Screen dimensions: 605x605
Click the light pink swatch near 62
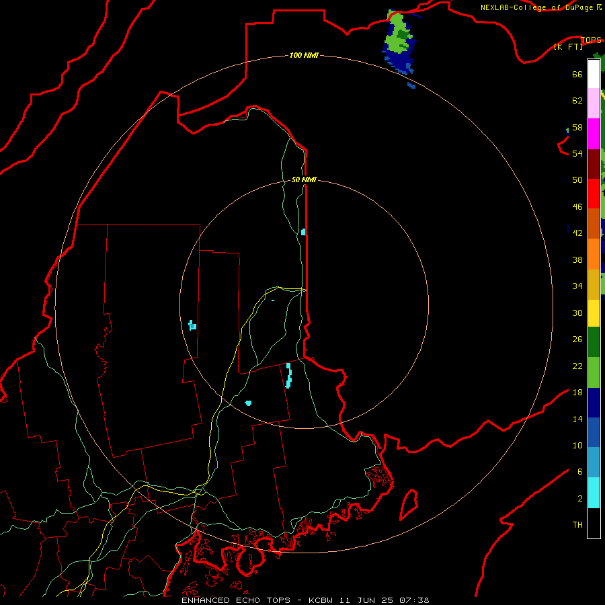tap(594, 104)
